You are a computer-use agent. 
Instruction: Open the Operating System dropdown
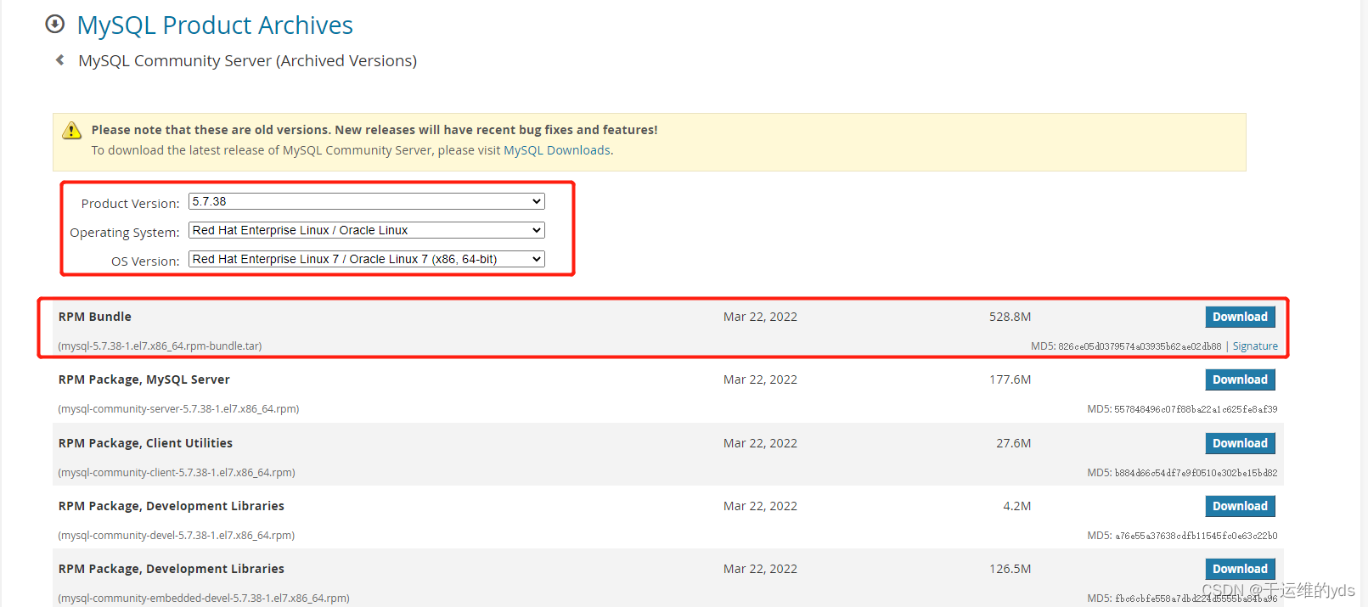pyautogui.click(x=366, y=230)
